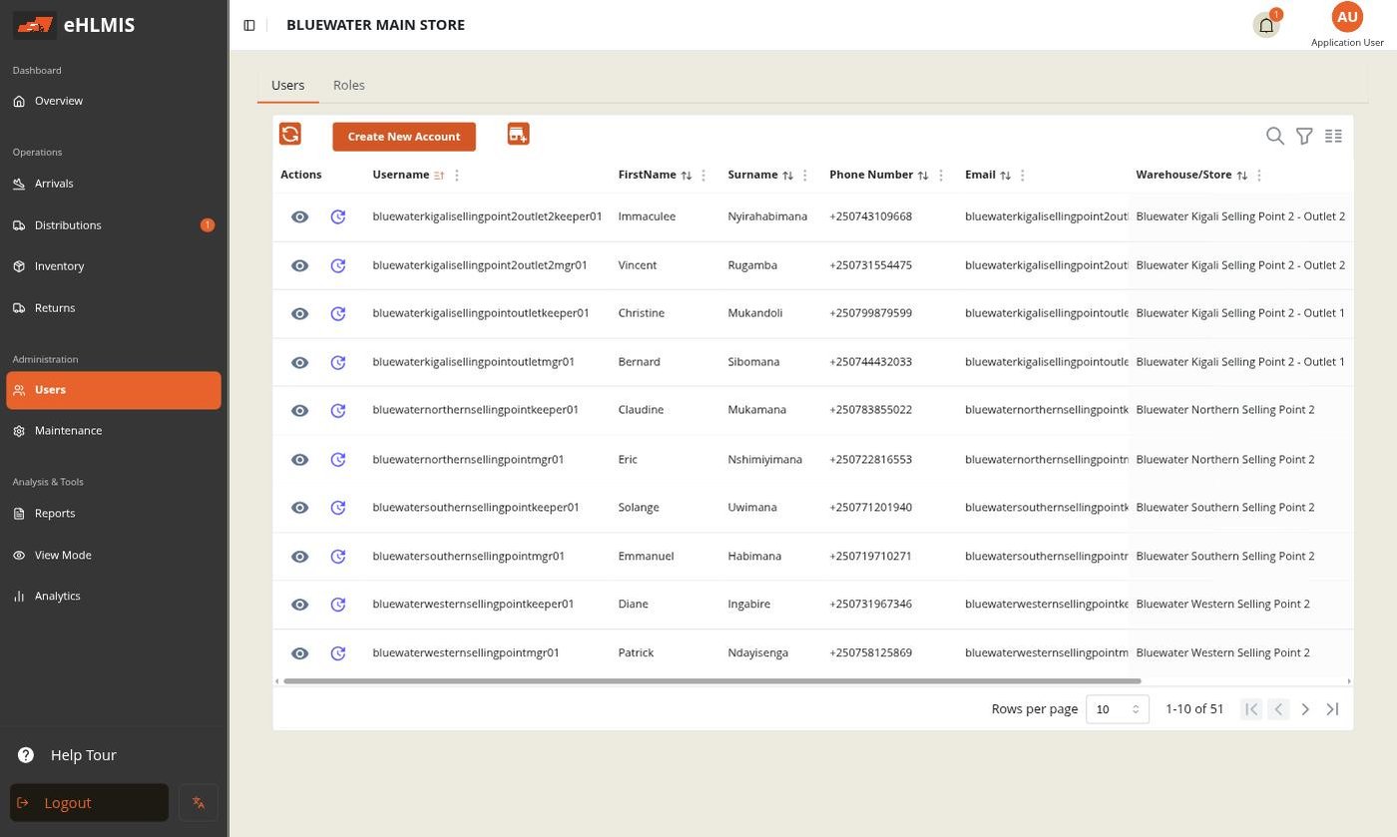
Task: Open Arrivals in the sidebar
Action: 114,184
